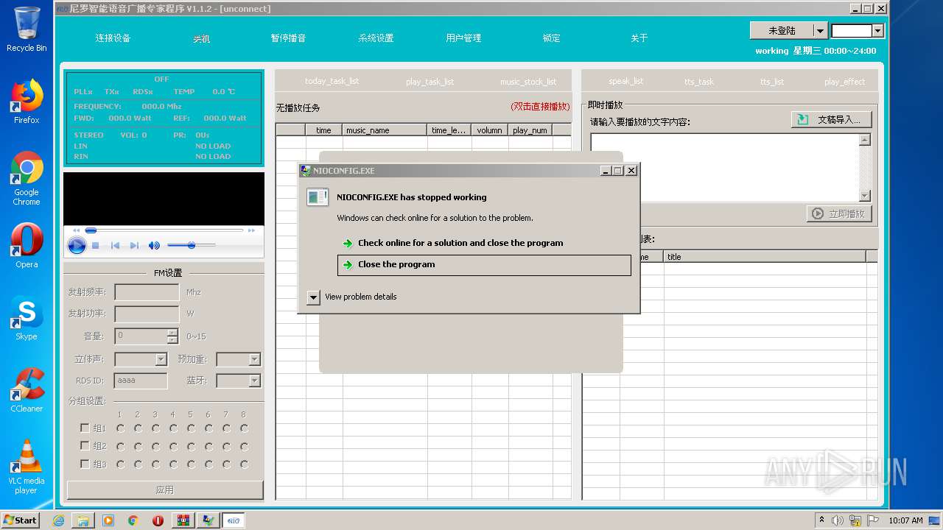Open the Firefox desktop icon
The width and height of the screenshot is (943, 530).
27,102
